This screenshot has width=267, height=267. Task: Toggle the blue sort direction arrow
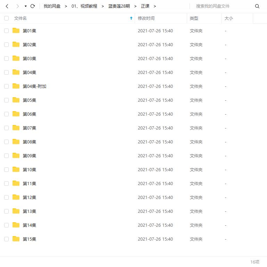pyautogui.click(x=131, y=18)
